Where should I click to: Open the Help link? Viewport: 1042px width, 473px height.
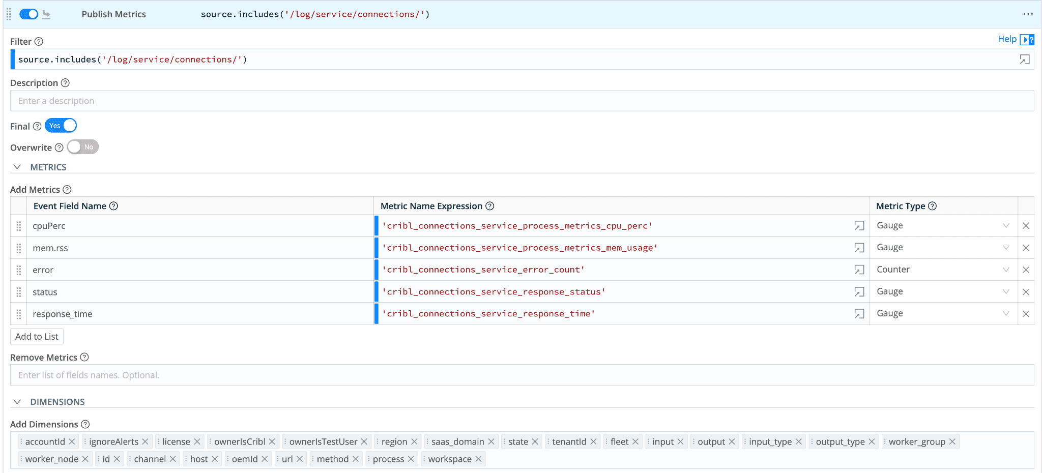point(1007,39)
